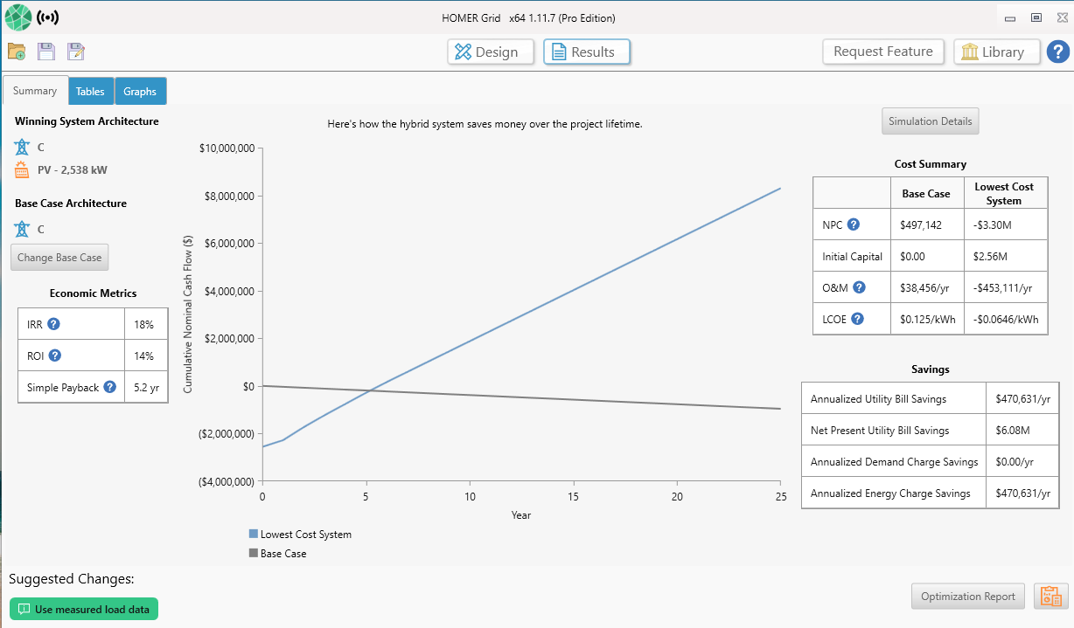The height and width of the screenshot is (628, 1074).
Task: Click orange report clipboard icon bottom right
Action: (x=1050, y=597)
